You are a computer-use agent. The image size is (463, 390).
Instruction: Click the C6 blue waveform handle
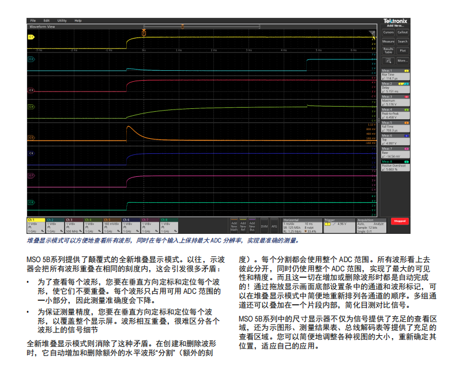(x=31, y=153)
